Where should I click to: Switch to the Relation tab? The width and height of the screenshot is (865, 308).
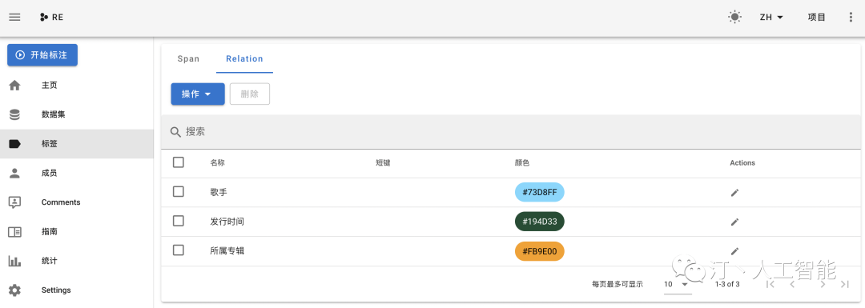coord(244,58)
